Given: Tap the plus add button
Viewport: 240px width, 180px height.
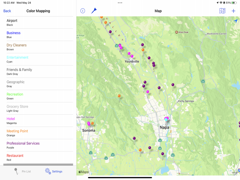Looking at the screenshot, I should (x=233, y=11).
